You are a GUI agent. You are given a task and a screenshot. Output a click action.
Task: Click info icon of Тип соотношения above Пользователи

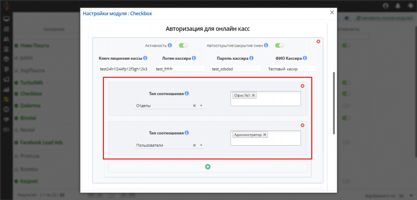(187, 133)
